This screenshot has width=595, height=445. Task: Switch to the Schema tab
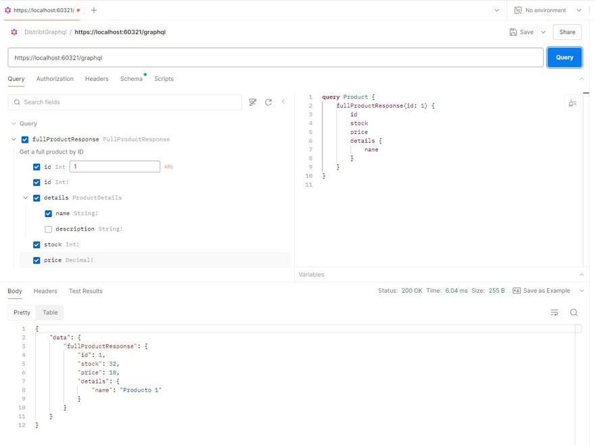[131, 79]
